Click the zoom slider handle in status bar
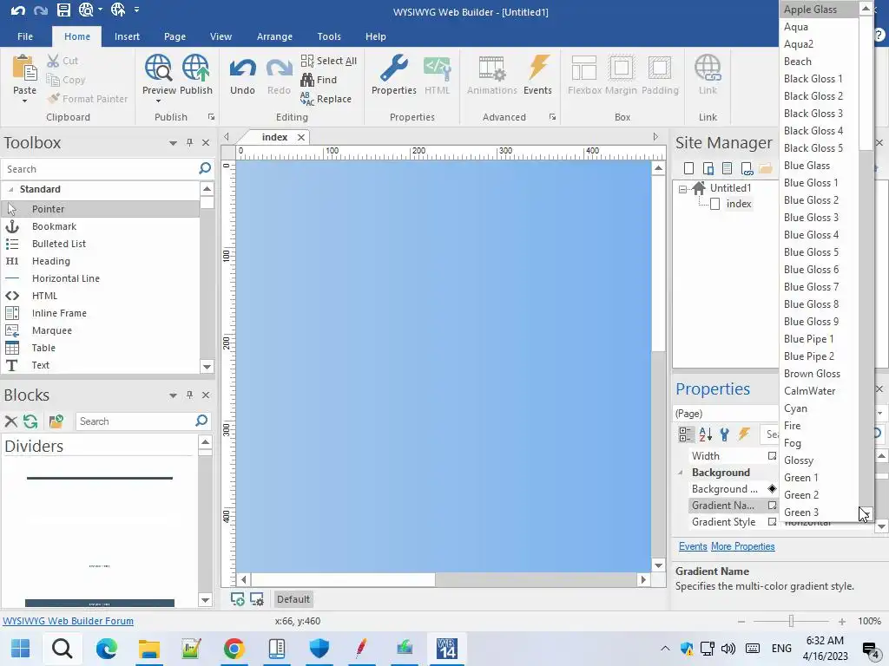 point(791,621)
